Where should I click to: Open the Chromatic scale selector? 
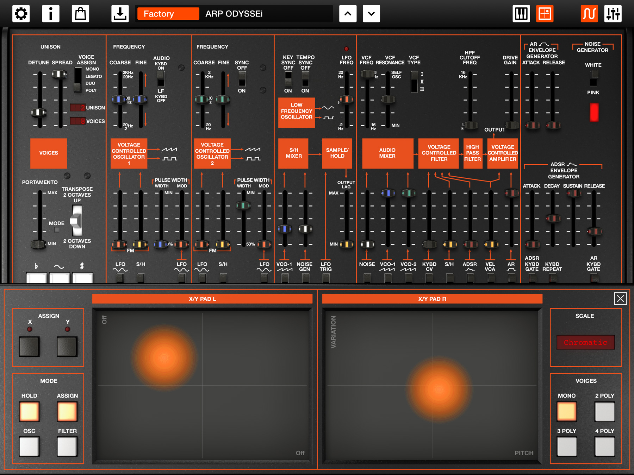[585, 342]
